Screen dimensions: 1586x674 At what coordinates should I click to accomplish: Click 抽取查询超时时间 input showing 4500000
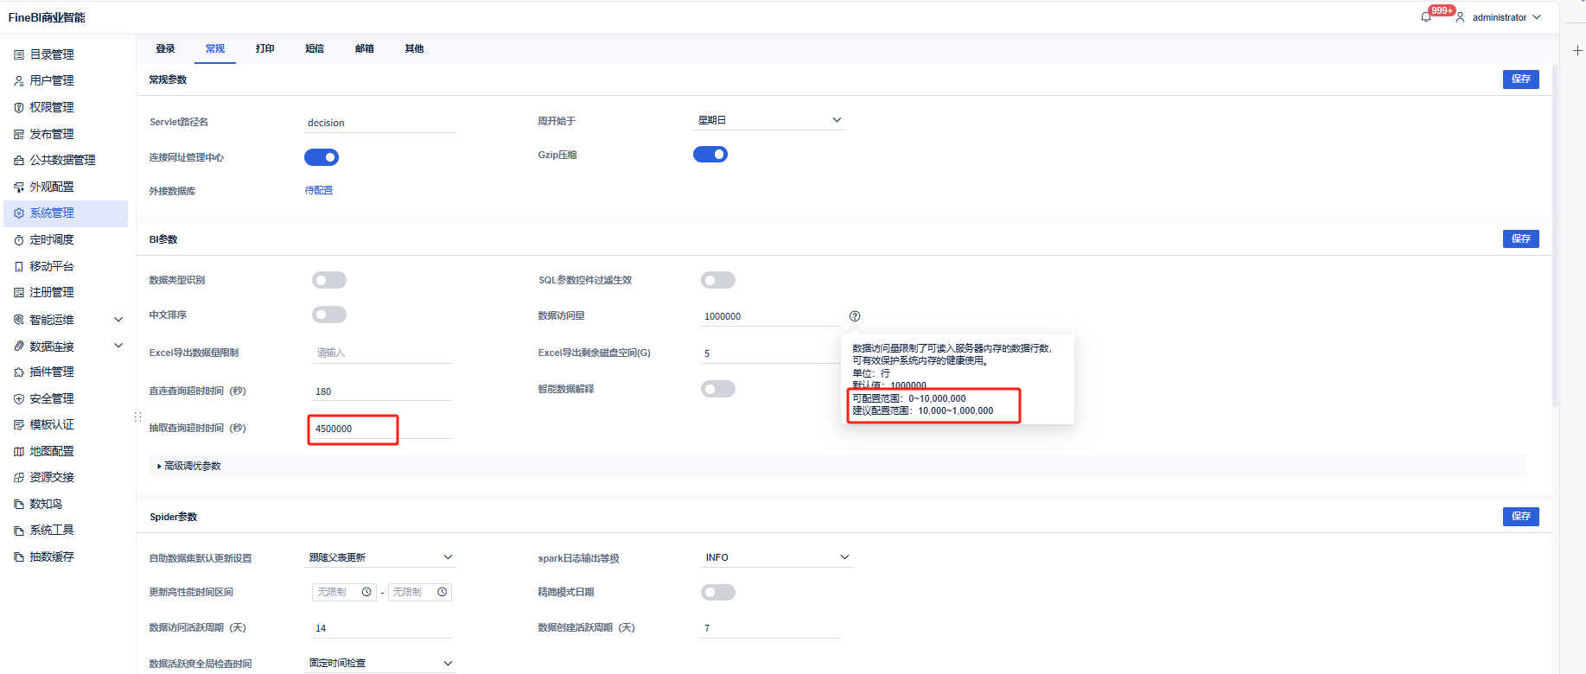point(380,429)
